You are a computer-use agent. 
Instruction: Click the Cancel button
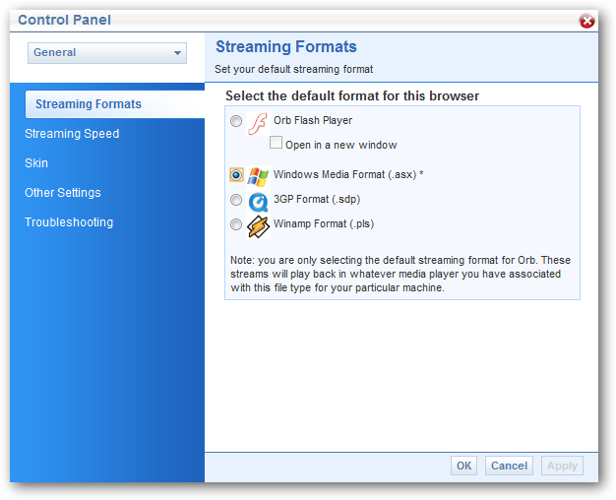point(509,466)
